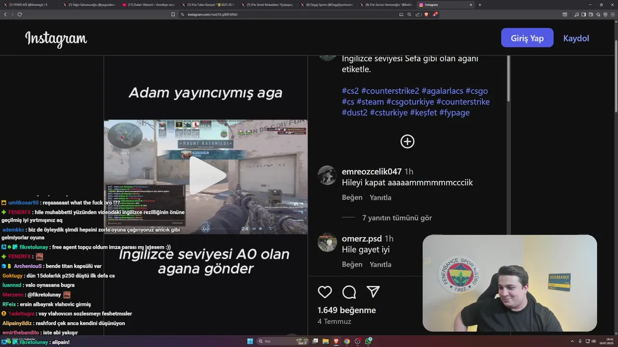Click the tray microphone icon
The image size is (618, 347).
tap(580, 341)
